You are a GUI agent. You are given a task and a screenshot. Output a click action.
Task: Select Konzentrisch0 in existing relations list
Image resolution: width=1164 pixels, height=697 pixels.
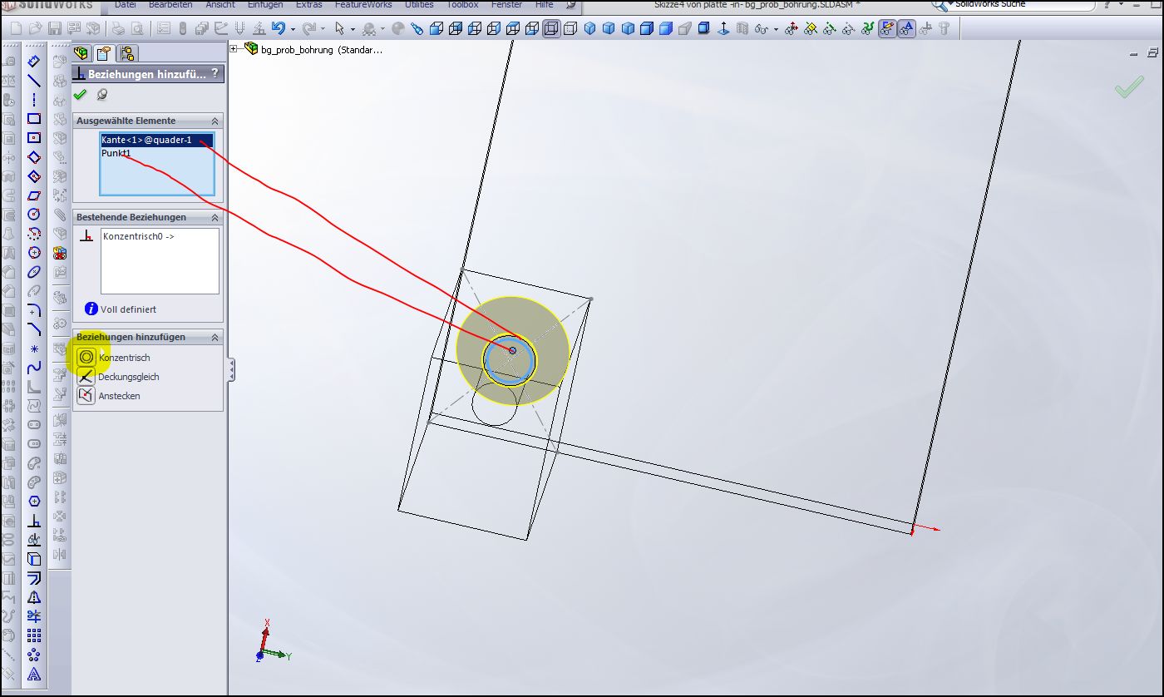pos(138,236)
